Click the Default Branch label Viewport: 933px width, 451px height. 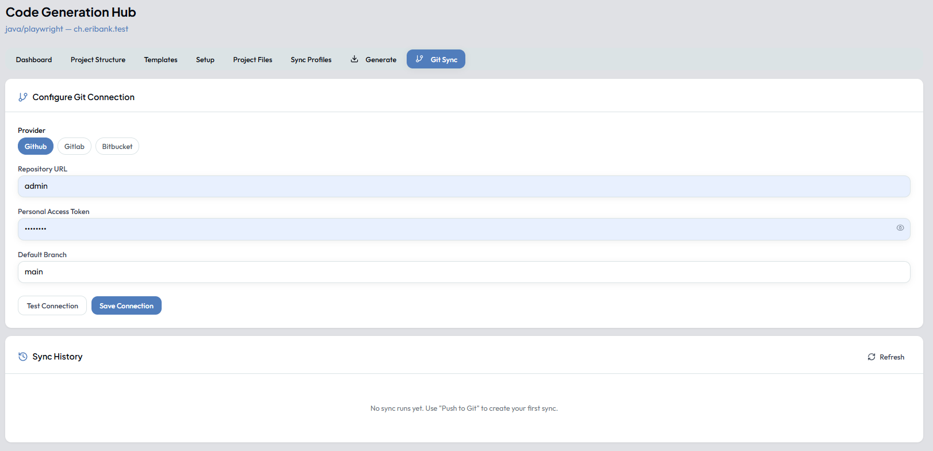pyautogui.click(x=42, y=255)
